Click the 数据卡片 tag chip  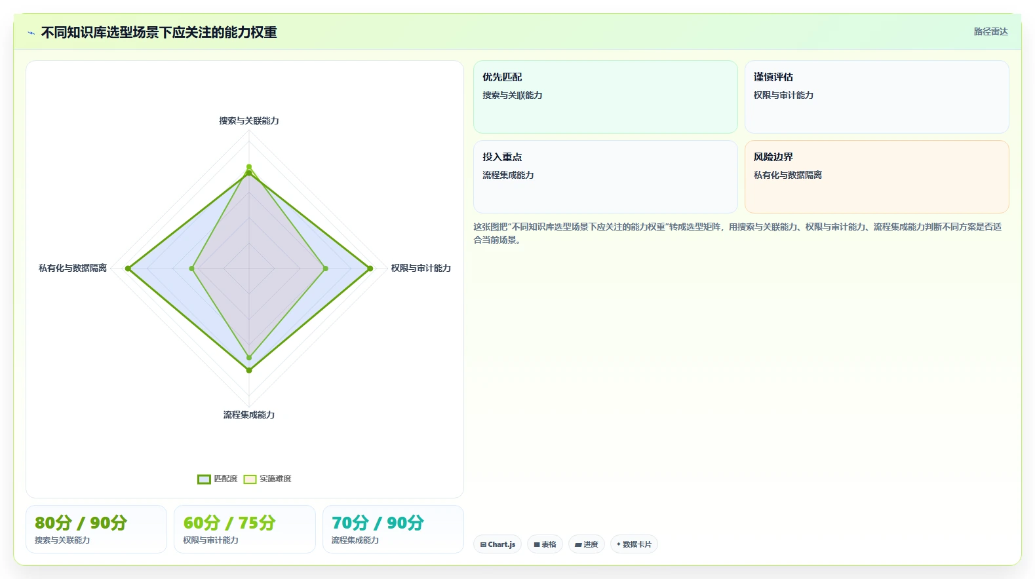coord(634,544)
